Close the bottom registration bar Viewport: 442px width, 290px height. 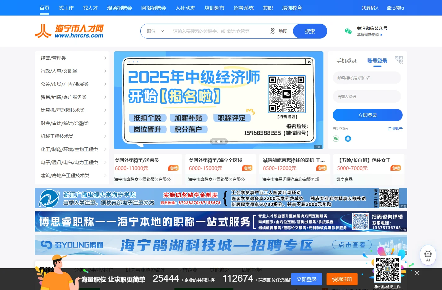point(417,273)
